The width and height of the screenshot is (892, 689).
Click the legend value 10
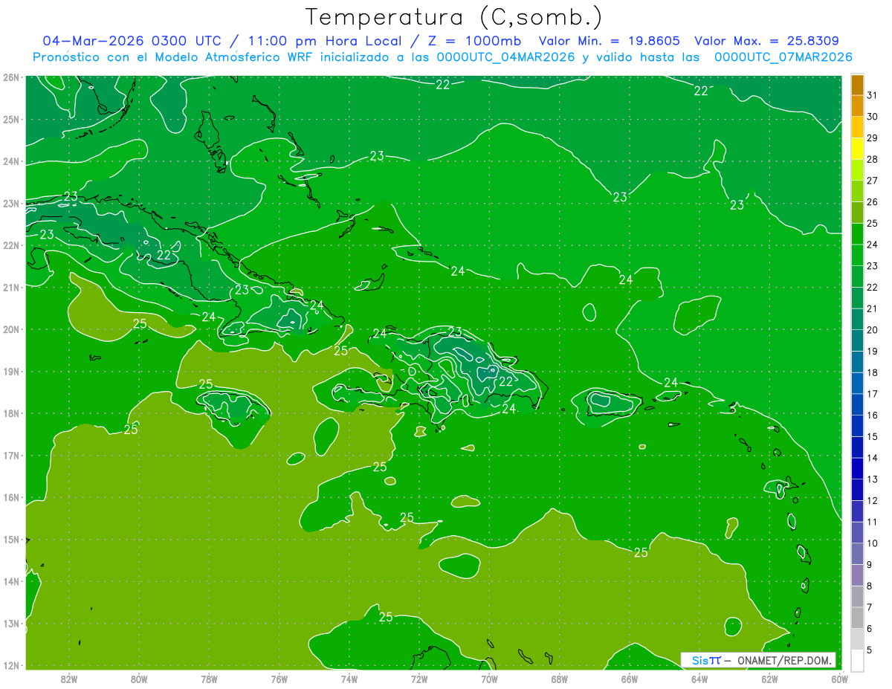872,543
